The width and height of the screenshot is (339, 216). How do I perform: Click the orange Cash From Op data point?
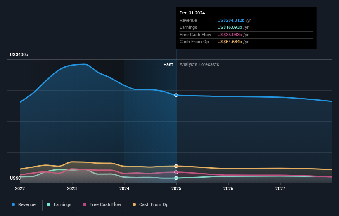pos(176,166)
